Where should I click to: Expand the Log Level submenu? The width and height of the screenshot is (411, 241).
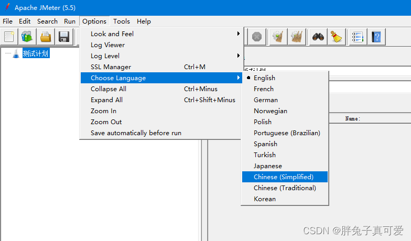pos(161,56)
